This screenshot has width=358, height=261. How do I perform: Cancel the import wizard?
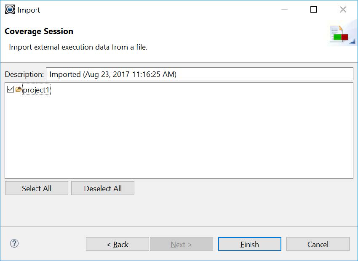[318, 244]
